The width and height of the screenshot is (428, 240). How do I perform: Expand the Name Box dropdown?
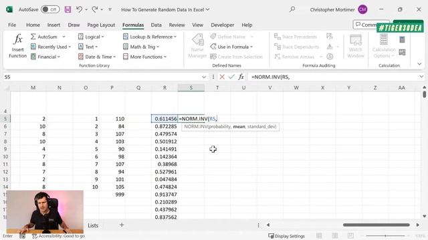click(203, 77)
